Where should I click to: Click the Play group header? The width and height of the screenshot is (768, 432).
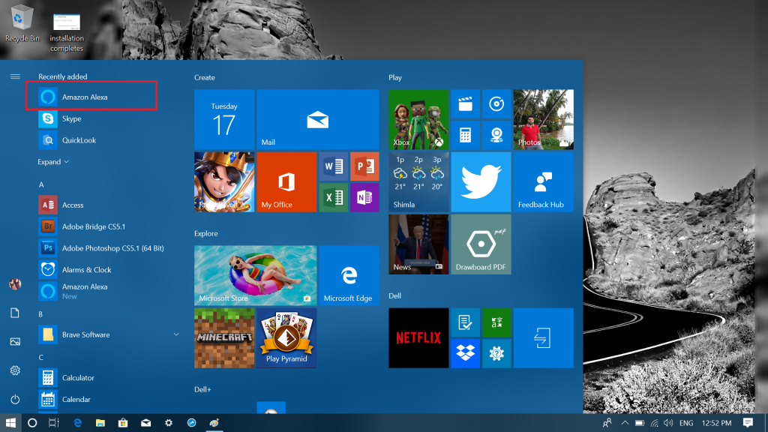click(x=395, y=77)
